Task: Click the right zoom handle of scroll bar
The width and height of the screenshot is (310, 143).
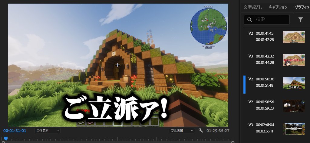Action: (233, 142)
